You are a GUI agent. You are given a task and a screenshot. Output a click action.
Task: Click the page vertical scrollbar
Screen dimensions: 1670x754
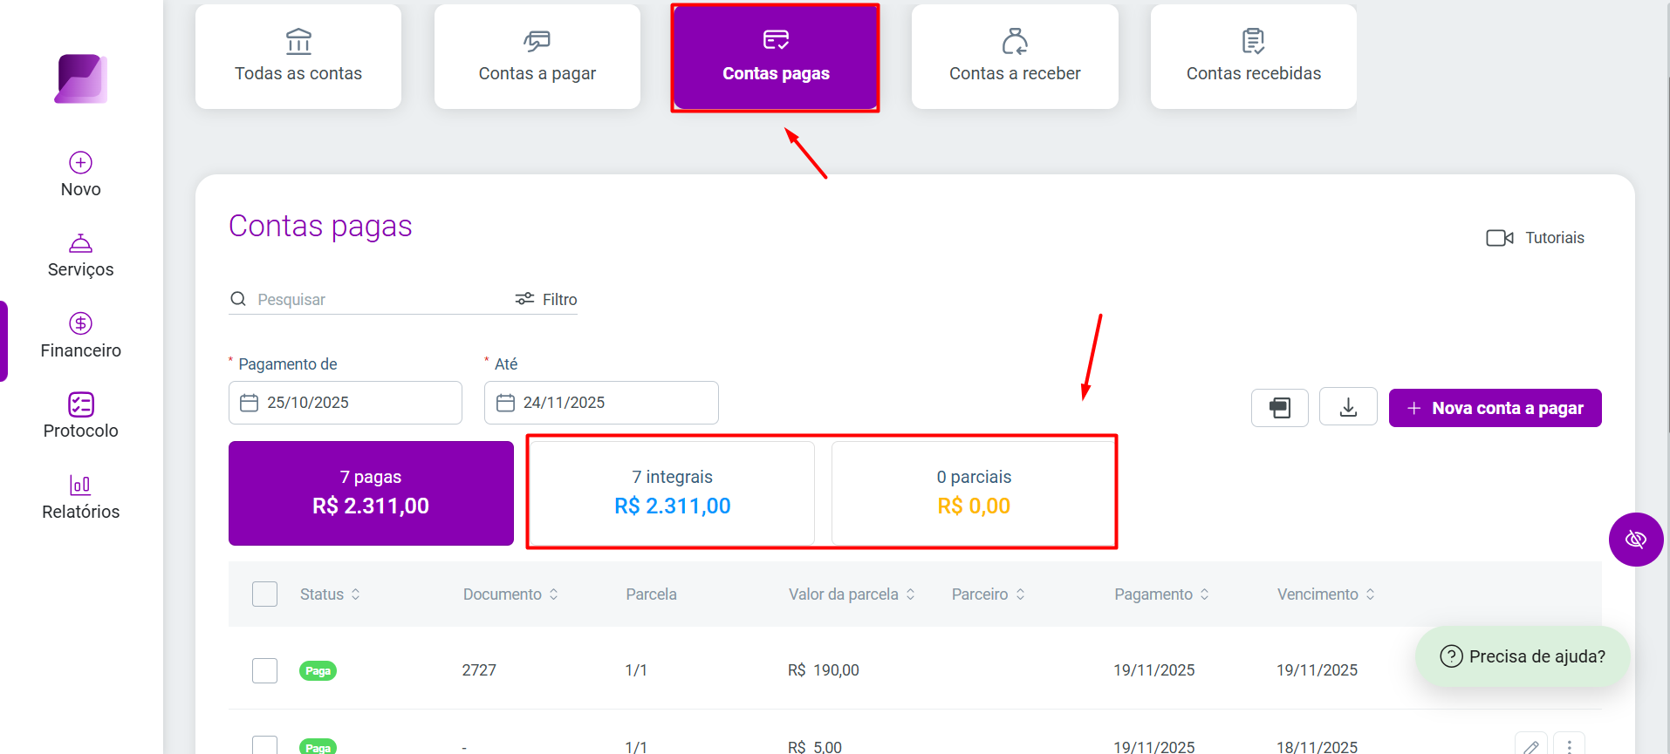[x=1667, y=253]
